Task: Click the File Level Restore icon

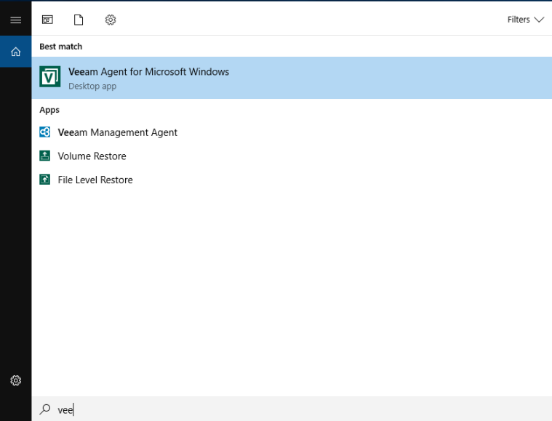Action: [44, 180]
